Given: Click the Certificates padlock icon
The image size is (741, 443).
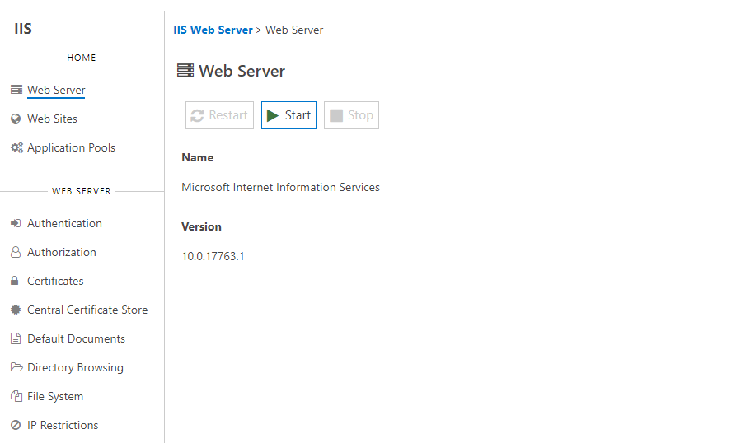Looking at the screenshot, I should 15,281.
